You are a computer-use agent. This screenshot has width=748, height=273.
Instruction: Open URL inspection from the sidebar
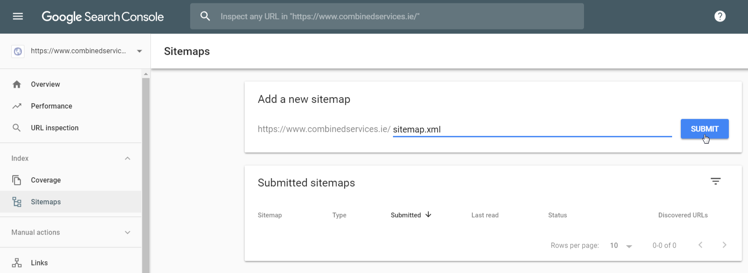click(71, 128)
